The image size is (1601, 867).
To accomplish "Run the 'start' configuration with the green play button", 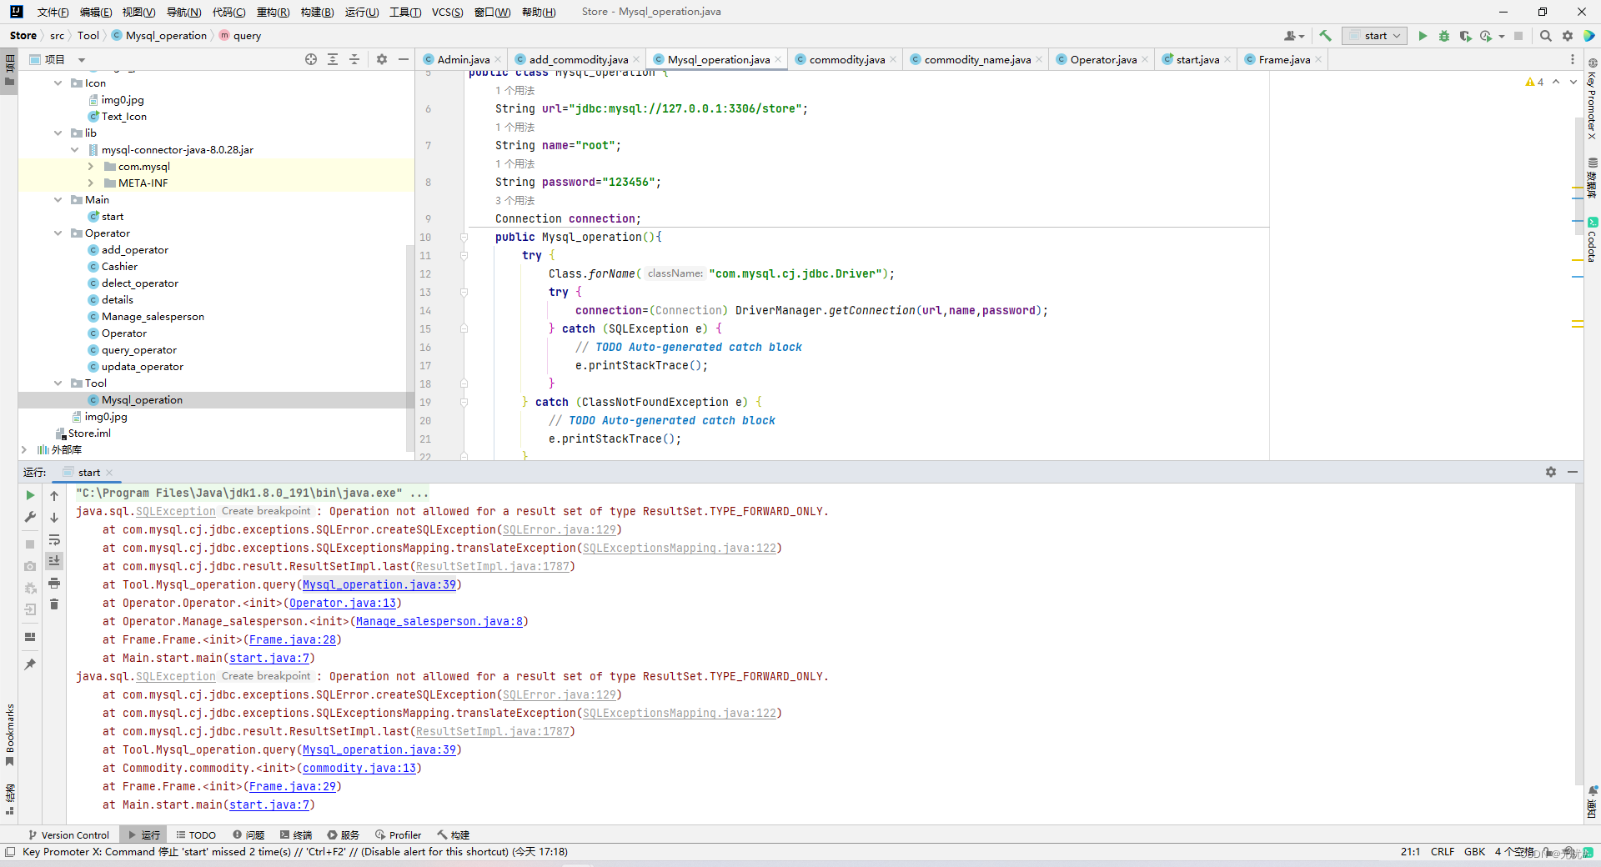I will 1423,36.
